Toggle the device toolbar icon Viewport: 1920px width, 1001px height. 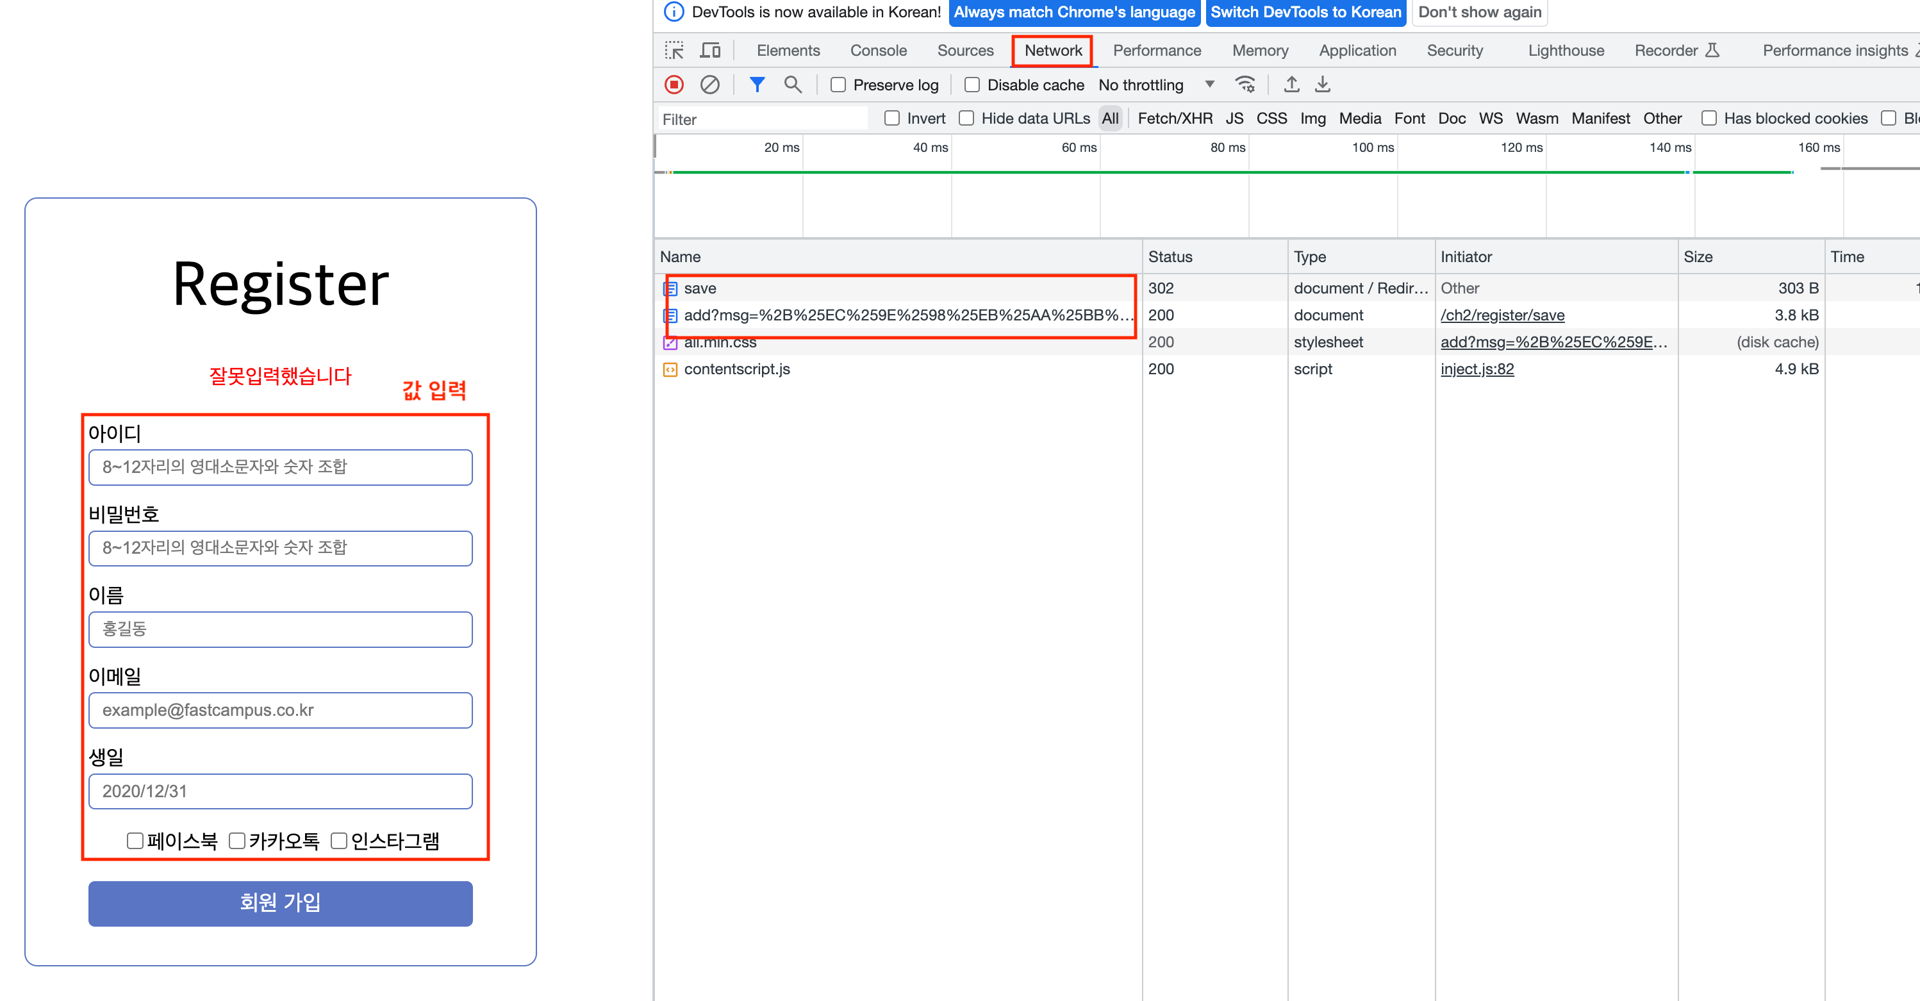[x=710, y=51]
